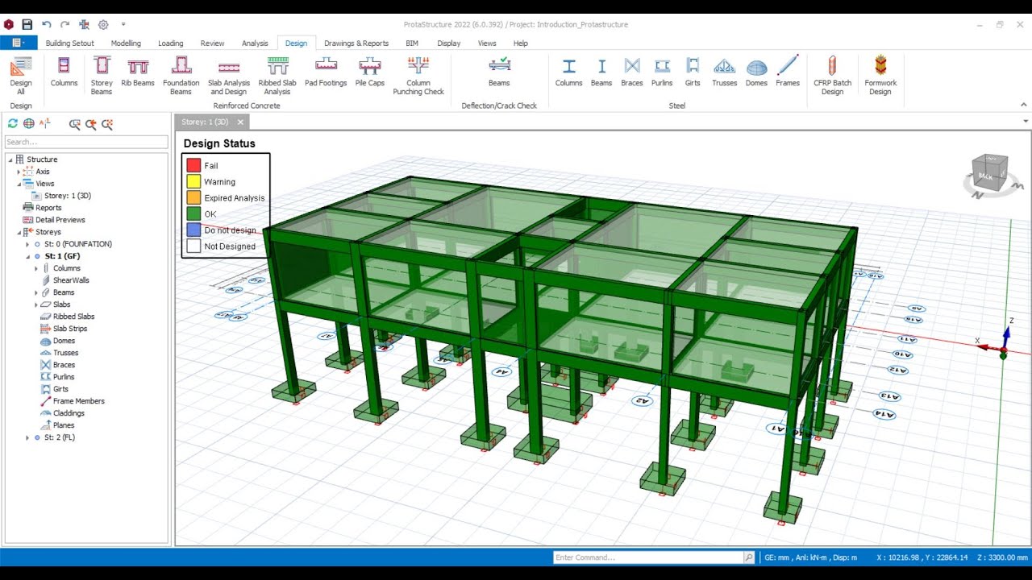
Task: Open reinforced concrete Columns design
Action: (x=64, y=72)
